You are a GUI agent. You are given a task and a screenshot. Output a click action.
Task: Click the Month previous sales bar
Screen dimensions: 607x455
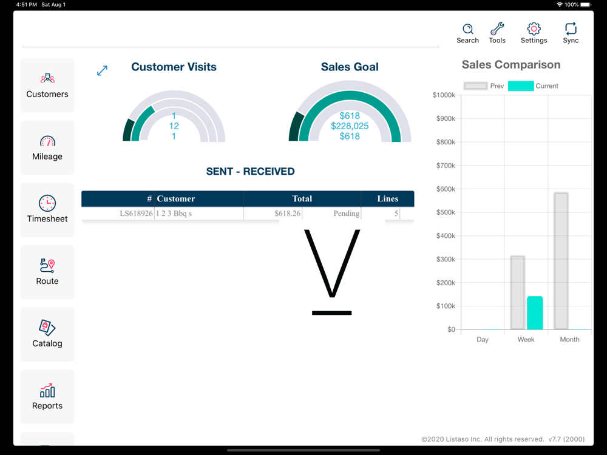[561, 261]
